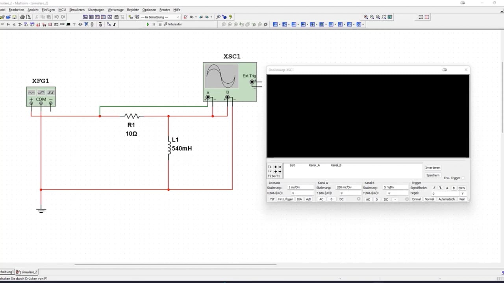Switch to the simulare_2 sheet tab
Image resolution: width=504 pixels, height=283 pixels.
coord(27,272)
